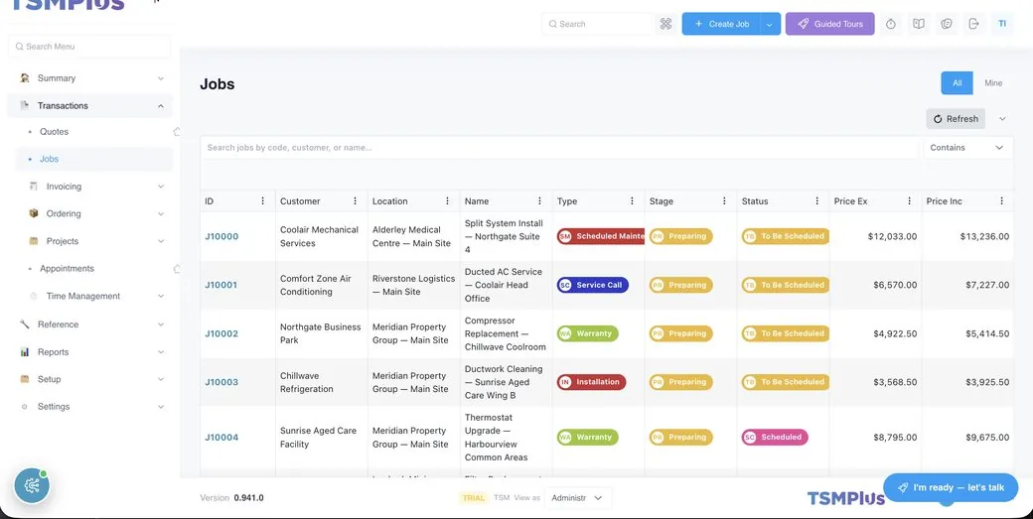
Task: Click the Preparing stage badge for J10001
Action: tap(681, 285)
